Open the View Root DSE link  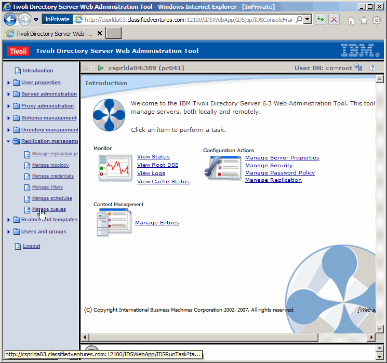157,165
